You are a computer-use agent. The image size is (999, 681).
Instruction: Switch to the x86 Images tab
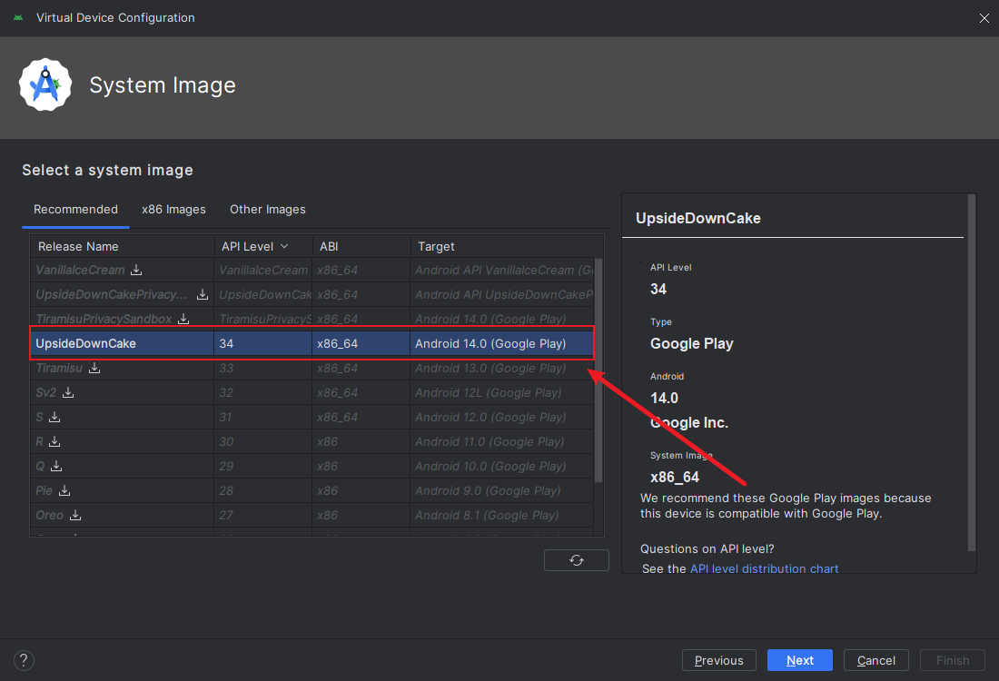pyautogui.click(x=173, y=209)
